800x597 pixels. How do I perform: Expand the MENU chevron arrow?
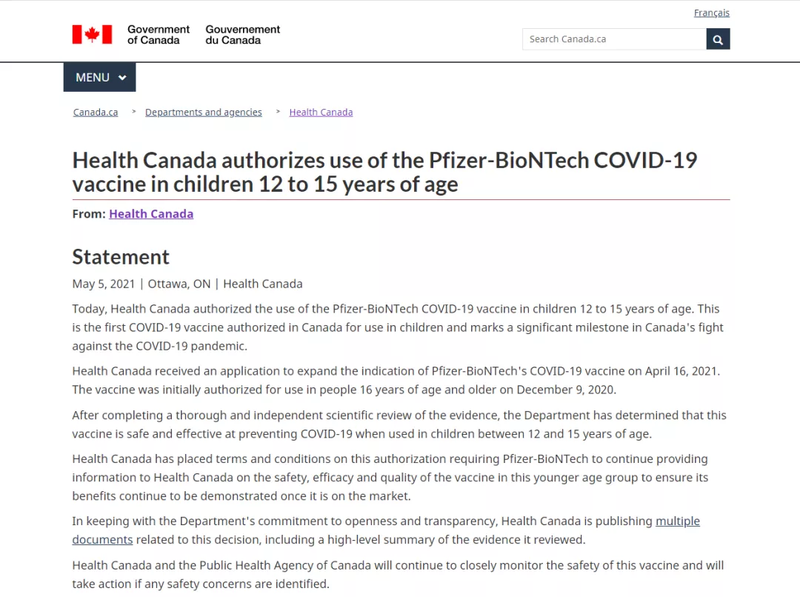(122, 78)
